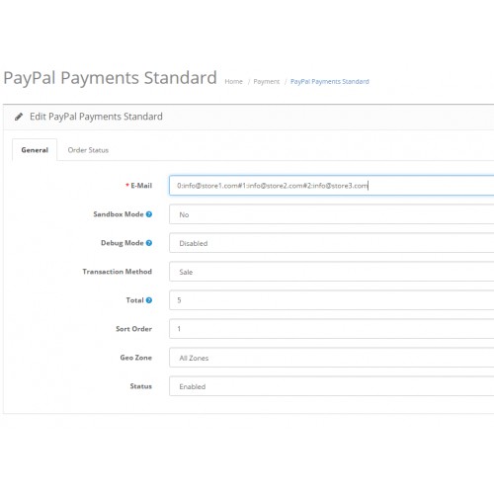Expand the Transaction Method dropdown showing Sale

(331, 272)
